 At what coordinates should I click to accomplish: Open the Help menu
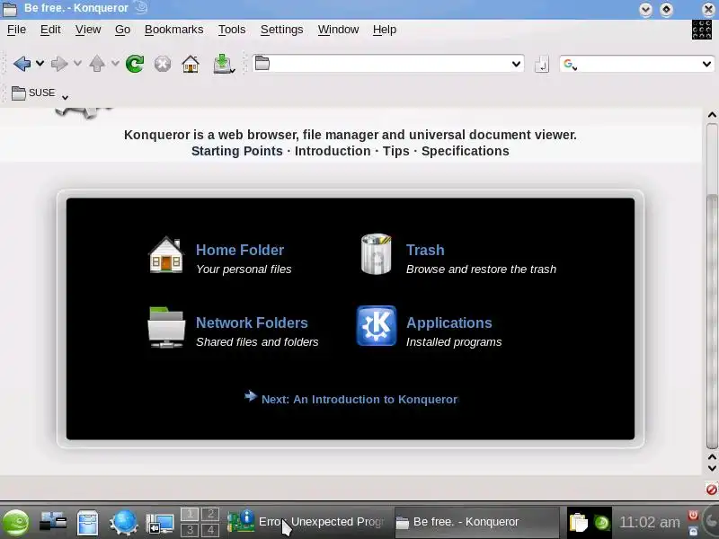[385, 30]
